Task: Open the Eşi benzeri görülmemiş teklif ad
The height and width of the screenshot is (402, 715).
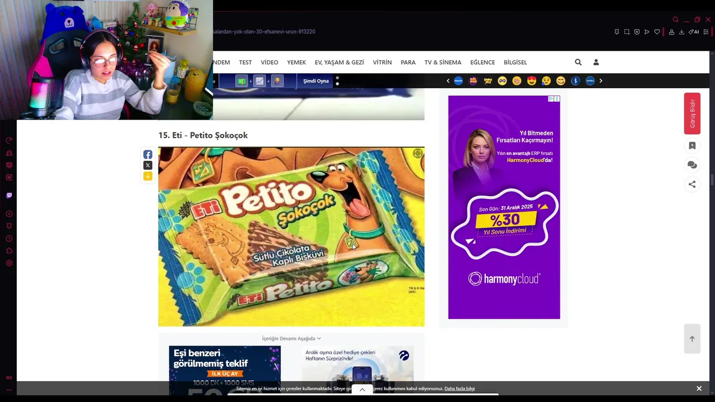Action: click(x=225, y=370)
